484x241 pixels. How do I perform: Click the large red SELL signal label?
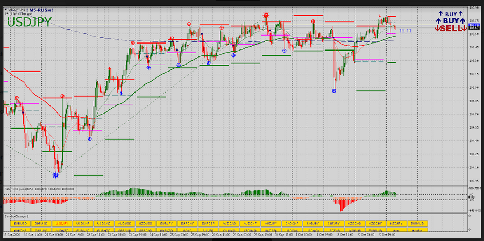[451, 28]
